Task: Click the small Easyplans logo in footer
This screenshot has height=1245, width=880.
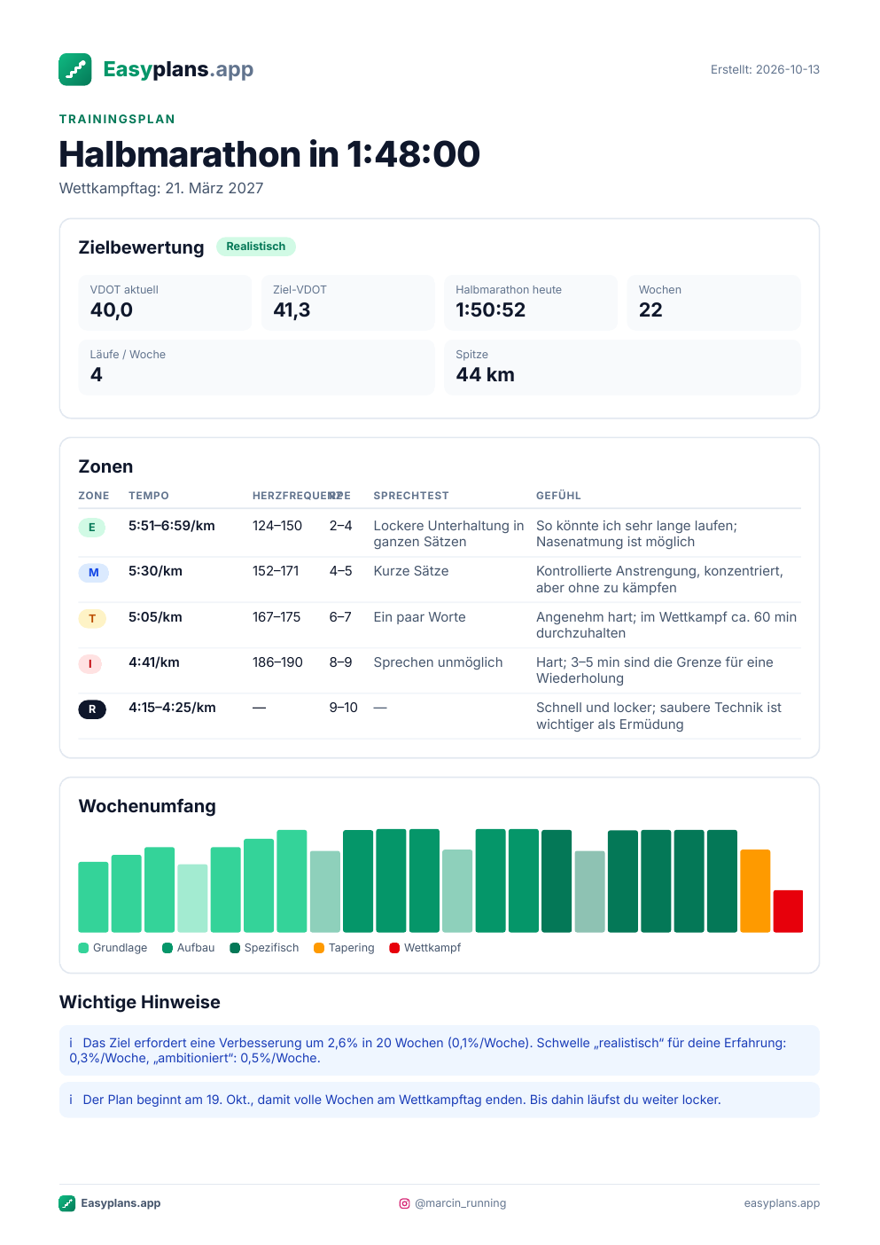Action: 66,1203
